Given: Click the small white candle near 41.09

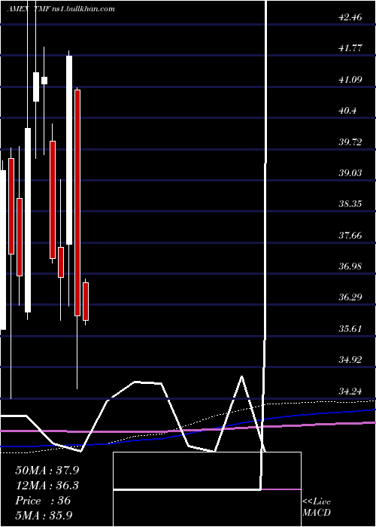Looking at the screenshot, I should point(44,81).
